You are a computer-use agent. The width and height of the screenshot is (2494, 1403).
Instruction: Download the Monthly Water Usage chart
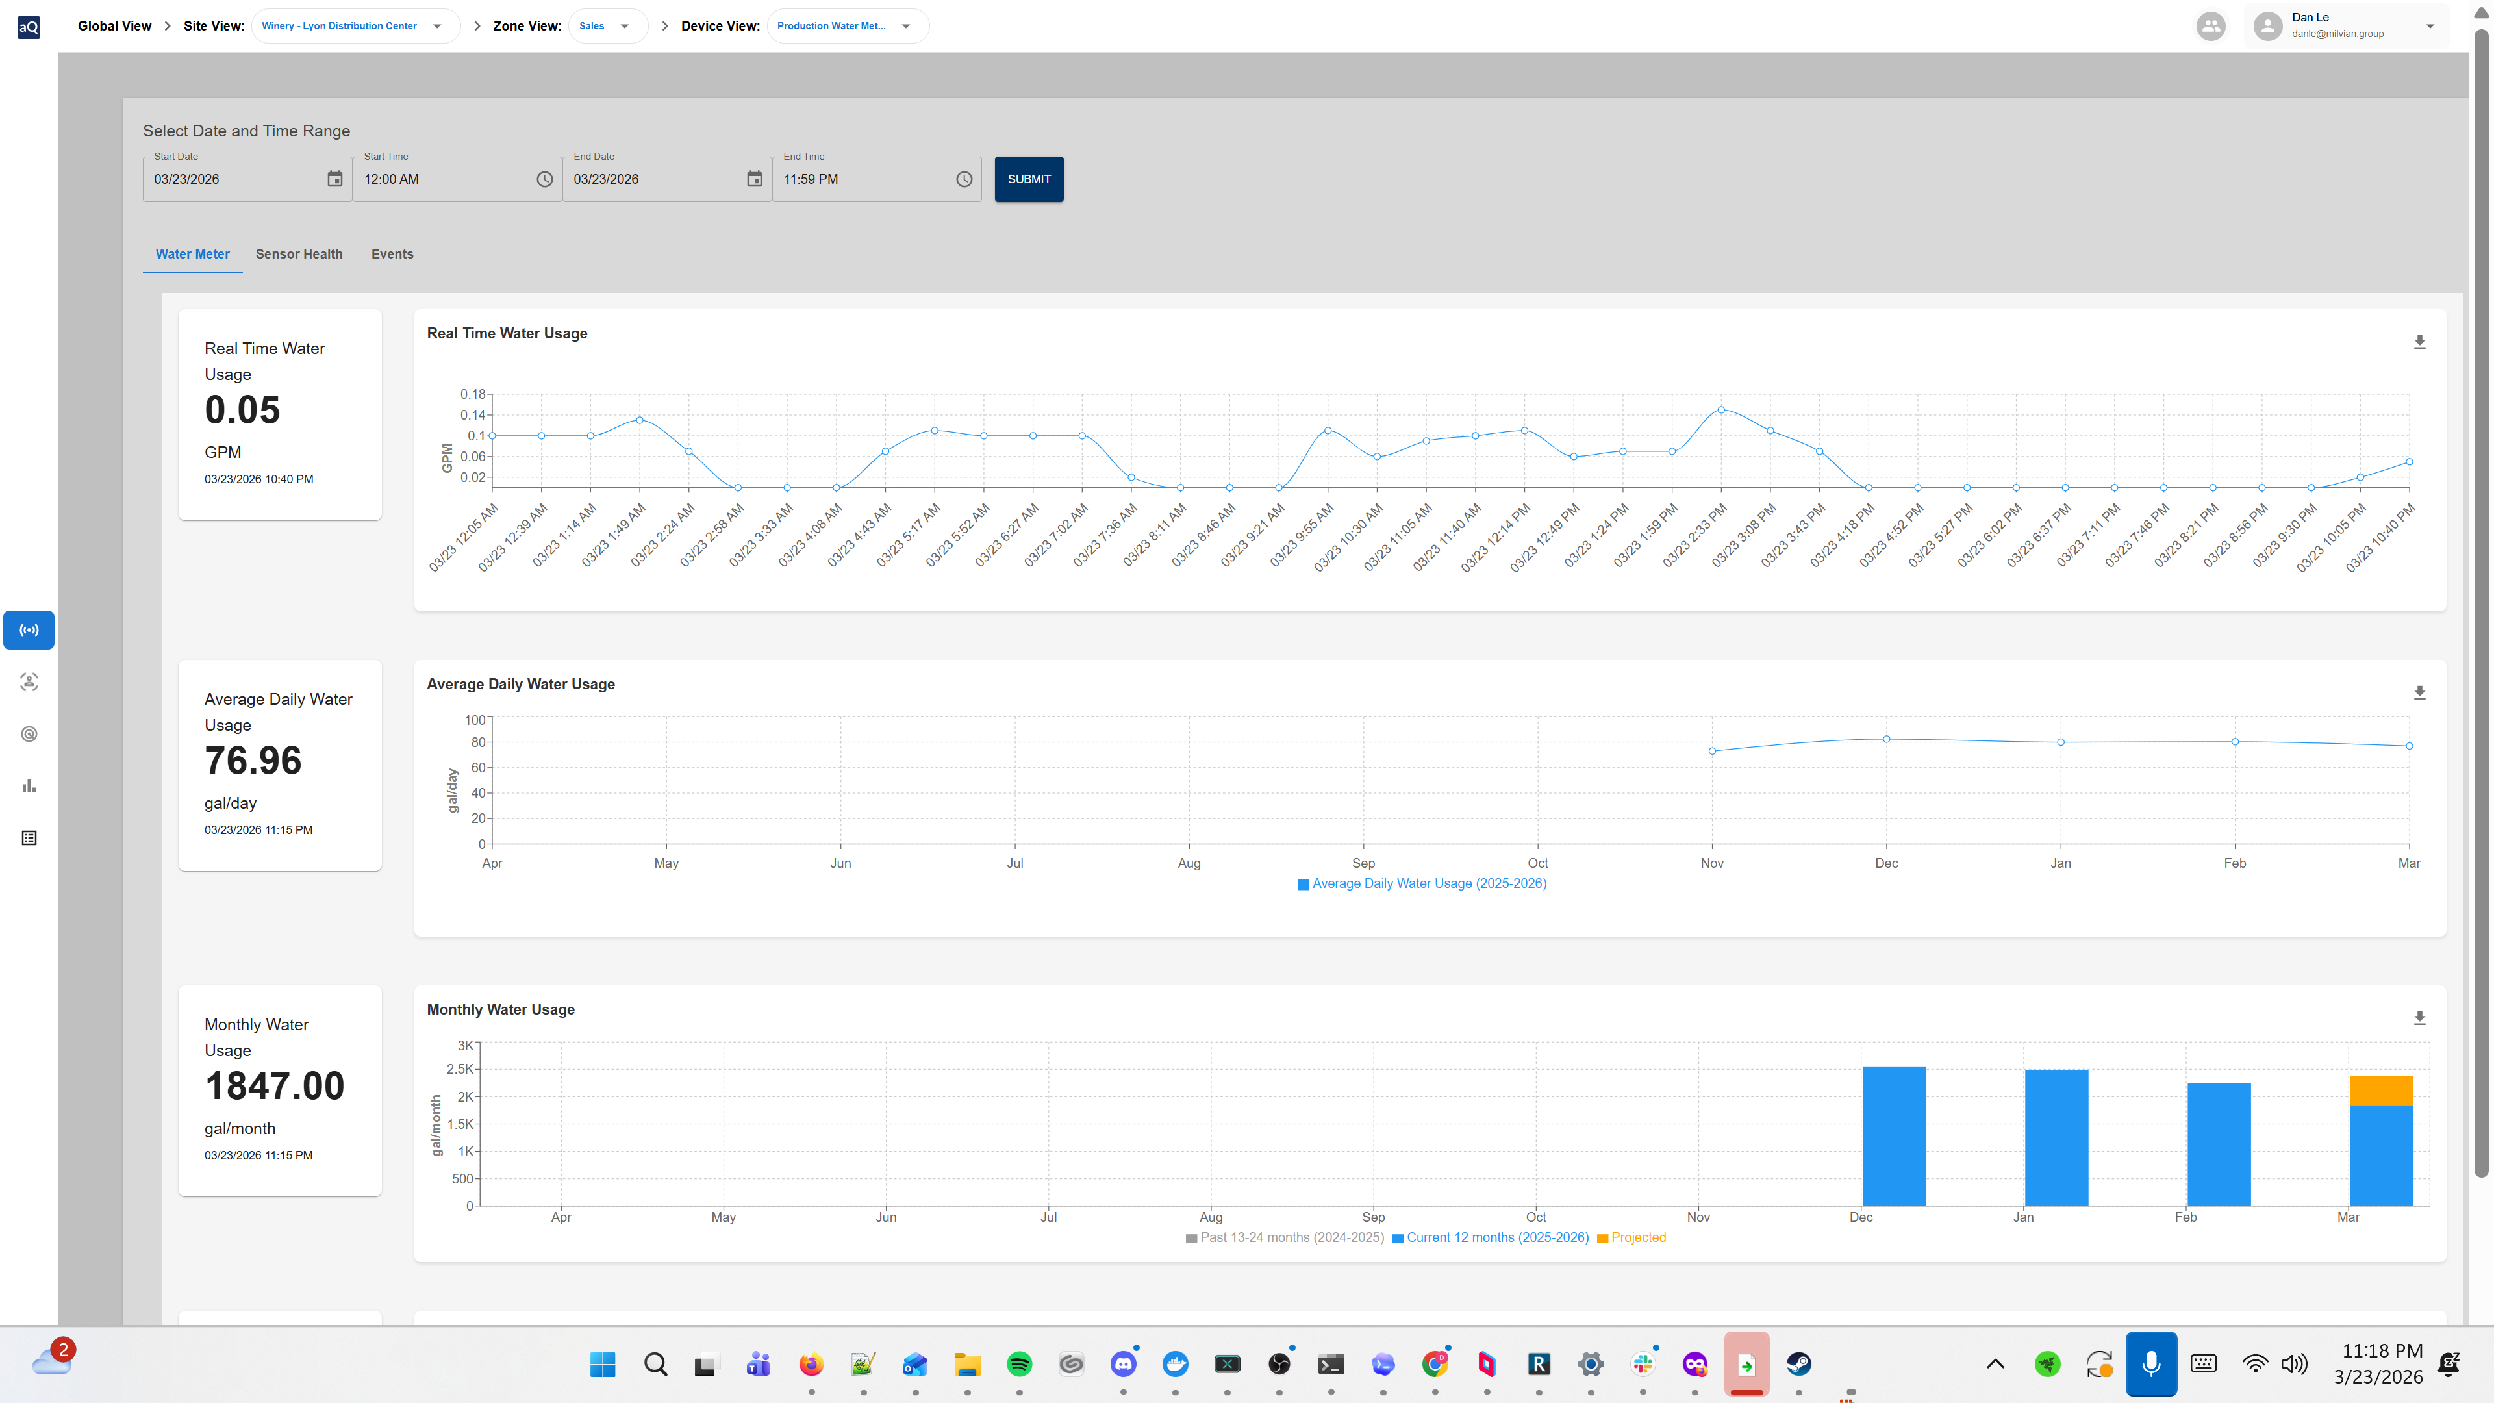(2419, 1018)
